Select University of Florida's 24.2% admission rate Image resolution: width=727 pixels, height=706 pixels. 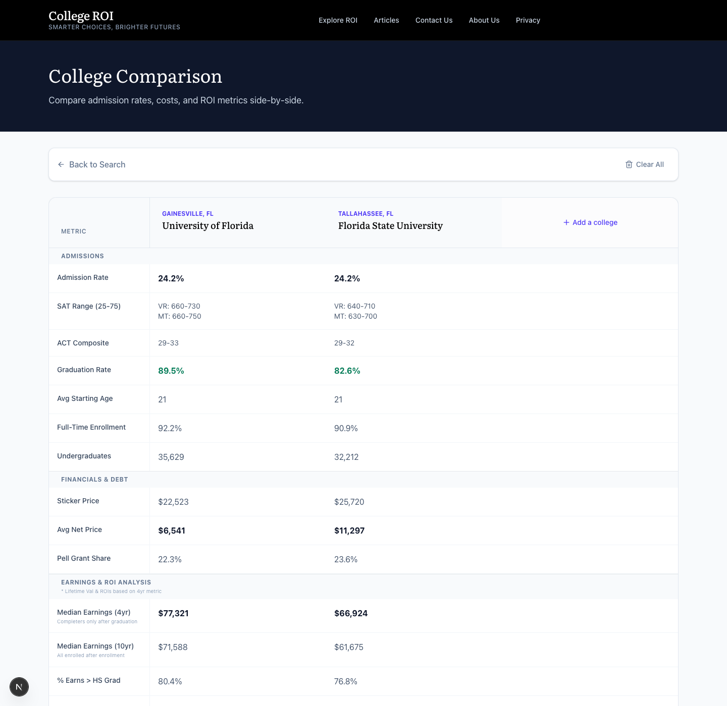[171, 278]
